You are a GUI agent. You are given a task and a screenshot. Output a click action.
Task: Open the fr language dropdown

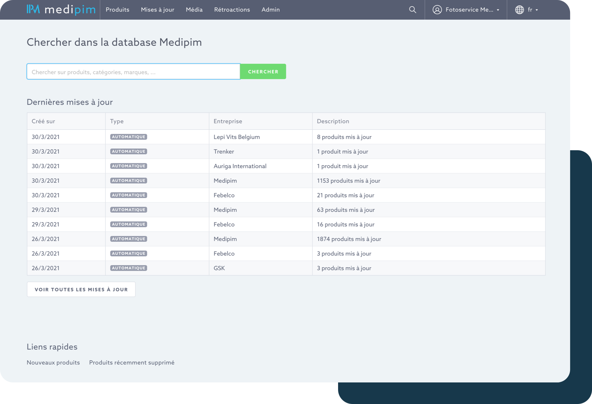click(x=533, y=10)
